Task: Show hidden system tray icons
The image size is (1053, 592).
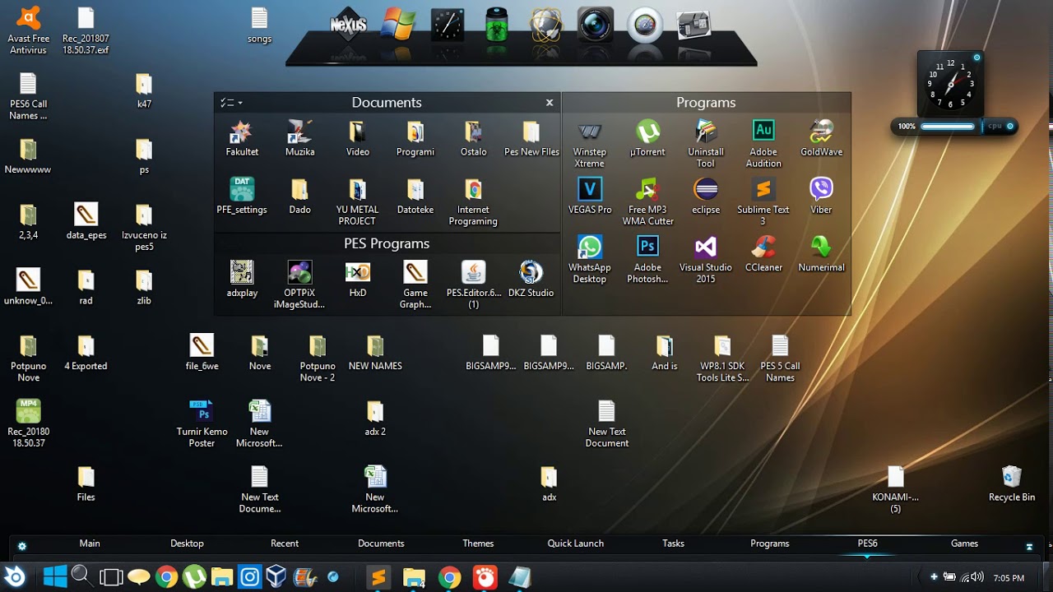Action: click(935, 577)
